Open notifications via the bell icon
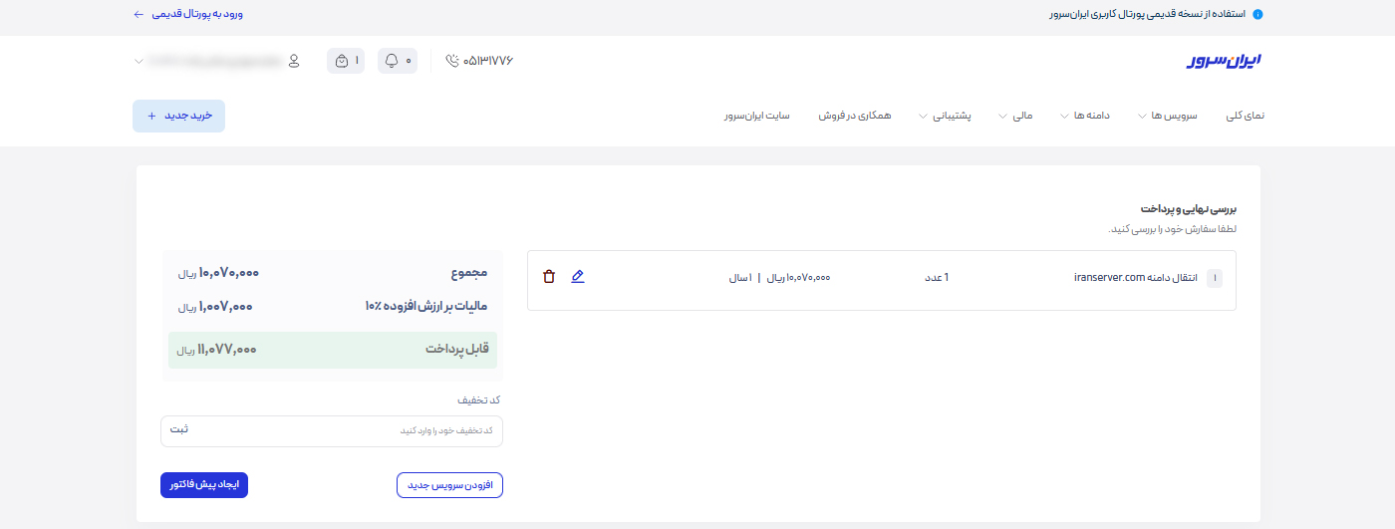 (x=392, y=61)
